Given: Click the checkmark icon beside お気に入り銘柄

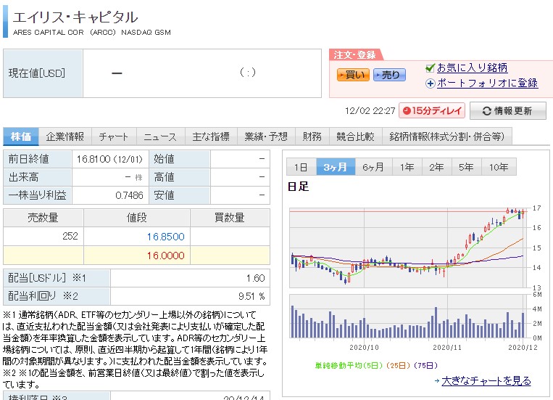Looking at the screenshot, I should click(430, 68).
